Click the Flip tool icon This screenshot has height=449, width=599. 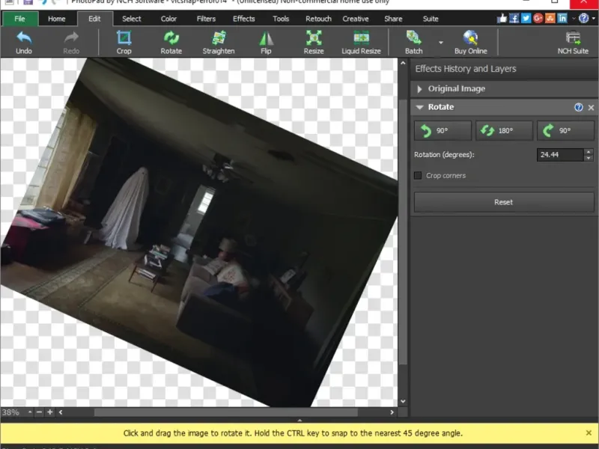coord(266,42)
